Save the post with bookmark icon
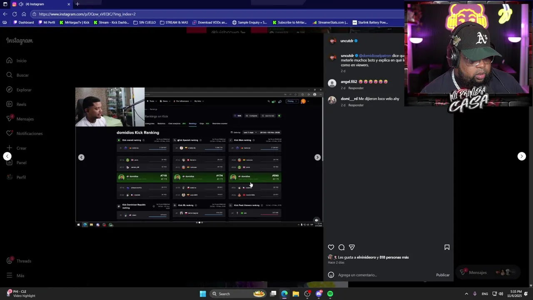This screenshot has width=533, height=300. click(x=447, y=247)
